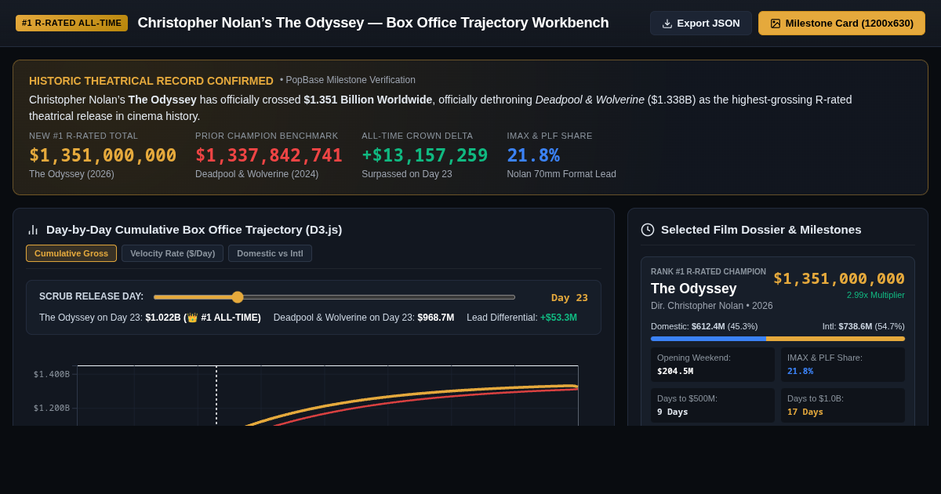Click the Deadpool & Wolverine Day 23 $968.7M text
This screenshot has height=494, width=941.
pos(364,318)
